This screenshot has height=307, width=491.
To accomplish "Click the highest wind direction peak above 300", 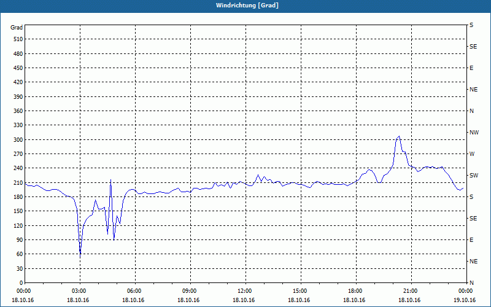I will tap(399, 136).
